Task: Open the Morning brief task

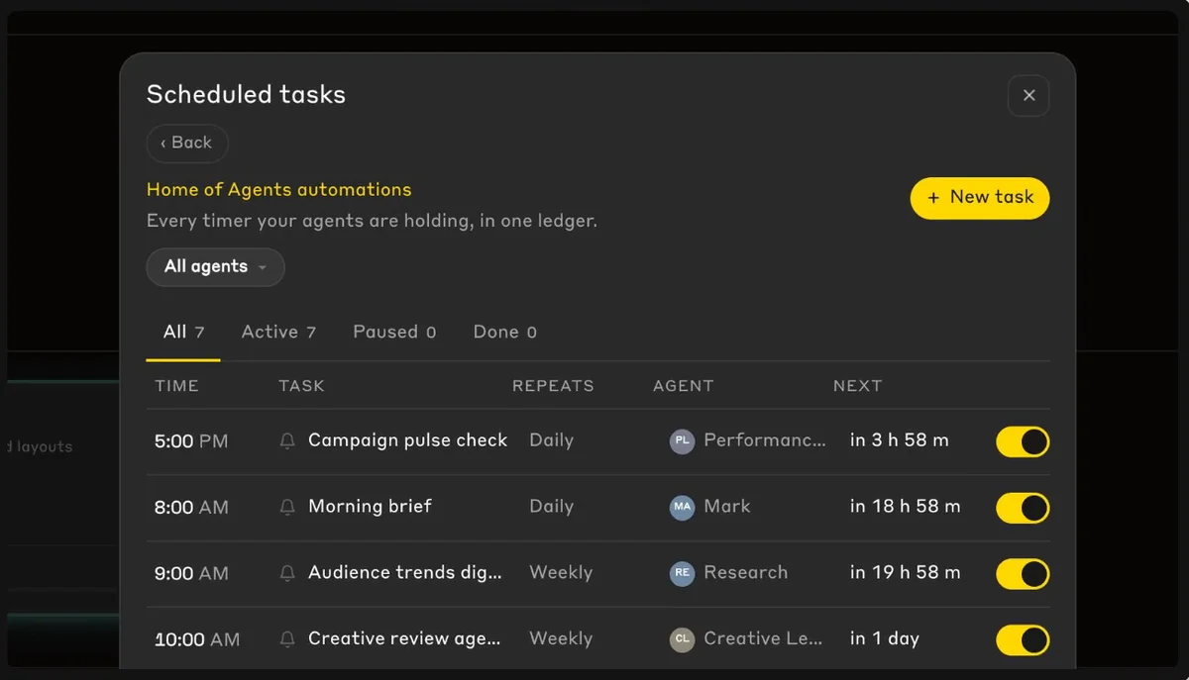Action: coord(370,507)
